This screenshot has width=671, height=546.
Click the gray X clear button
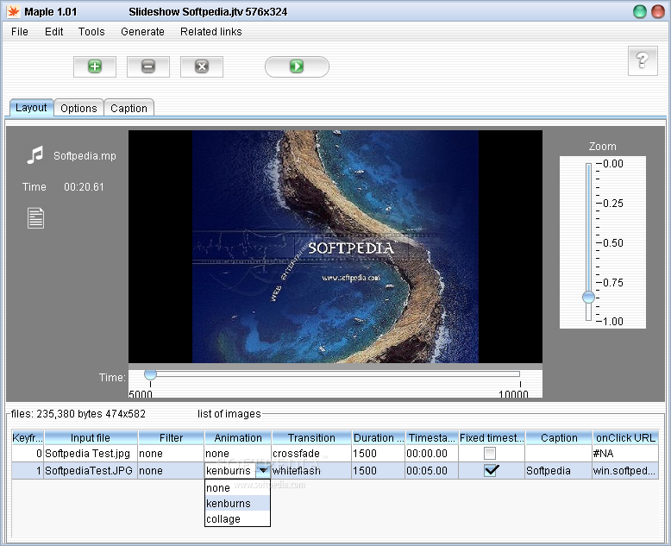202,66
